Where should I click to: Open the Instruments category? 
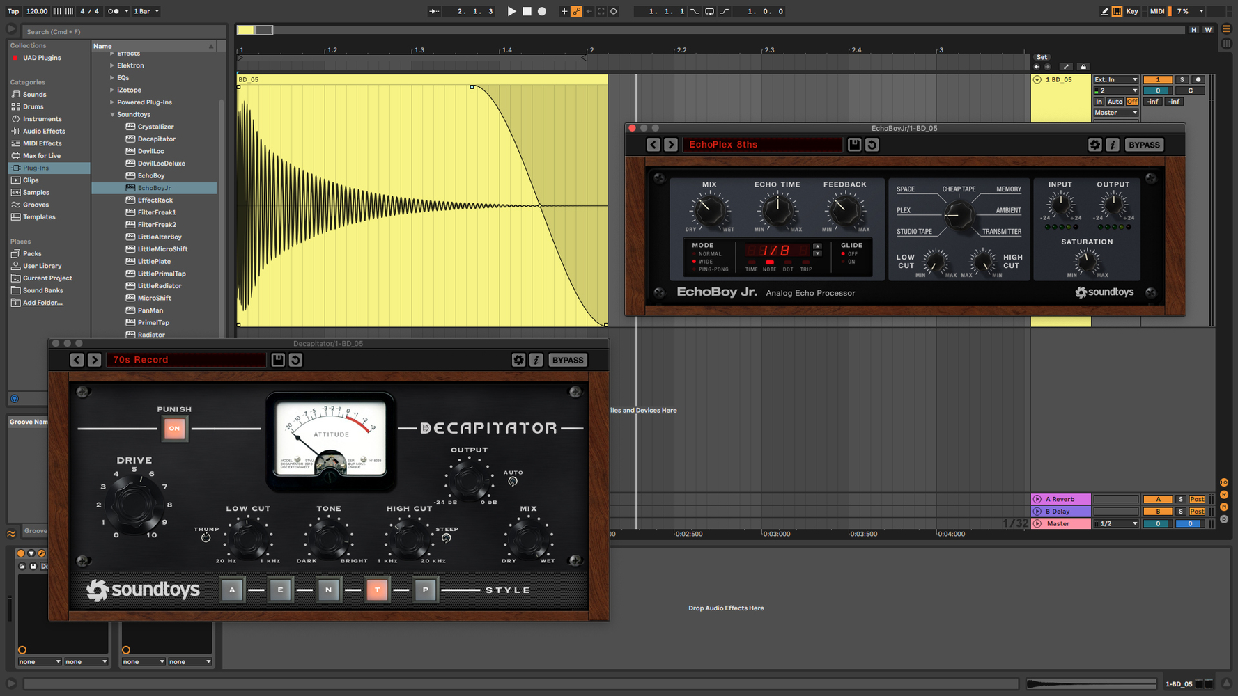[x=42, y=119]
